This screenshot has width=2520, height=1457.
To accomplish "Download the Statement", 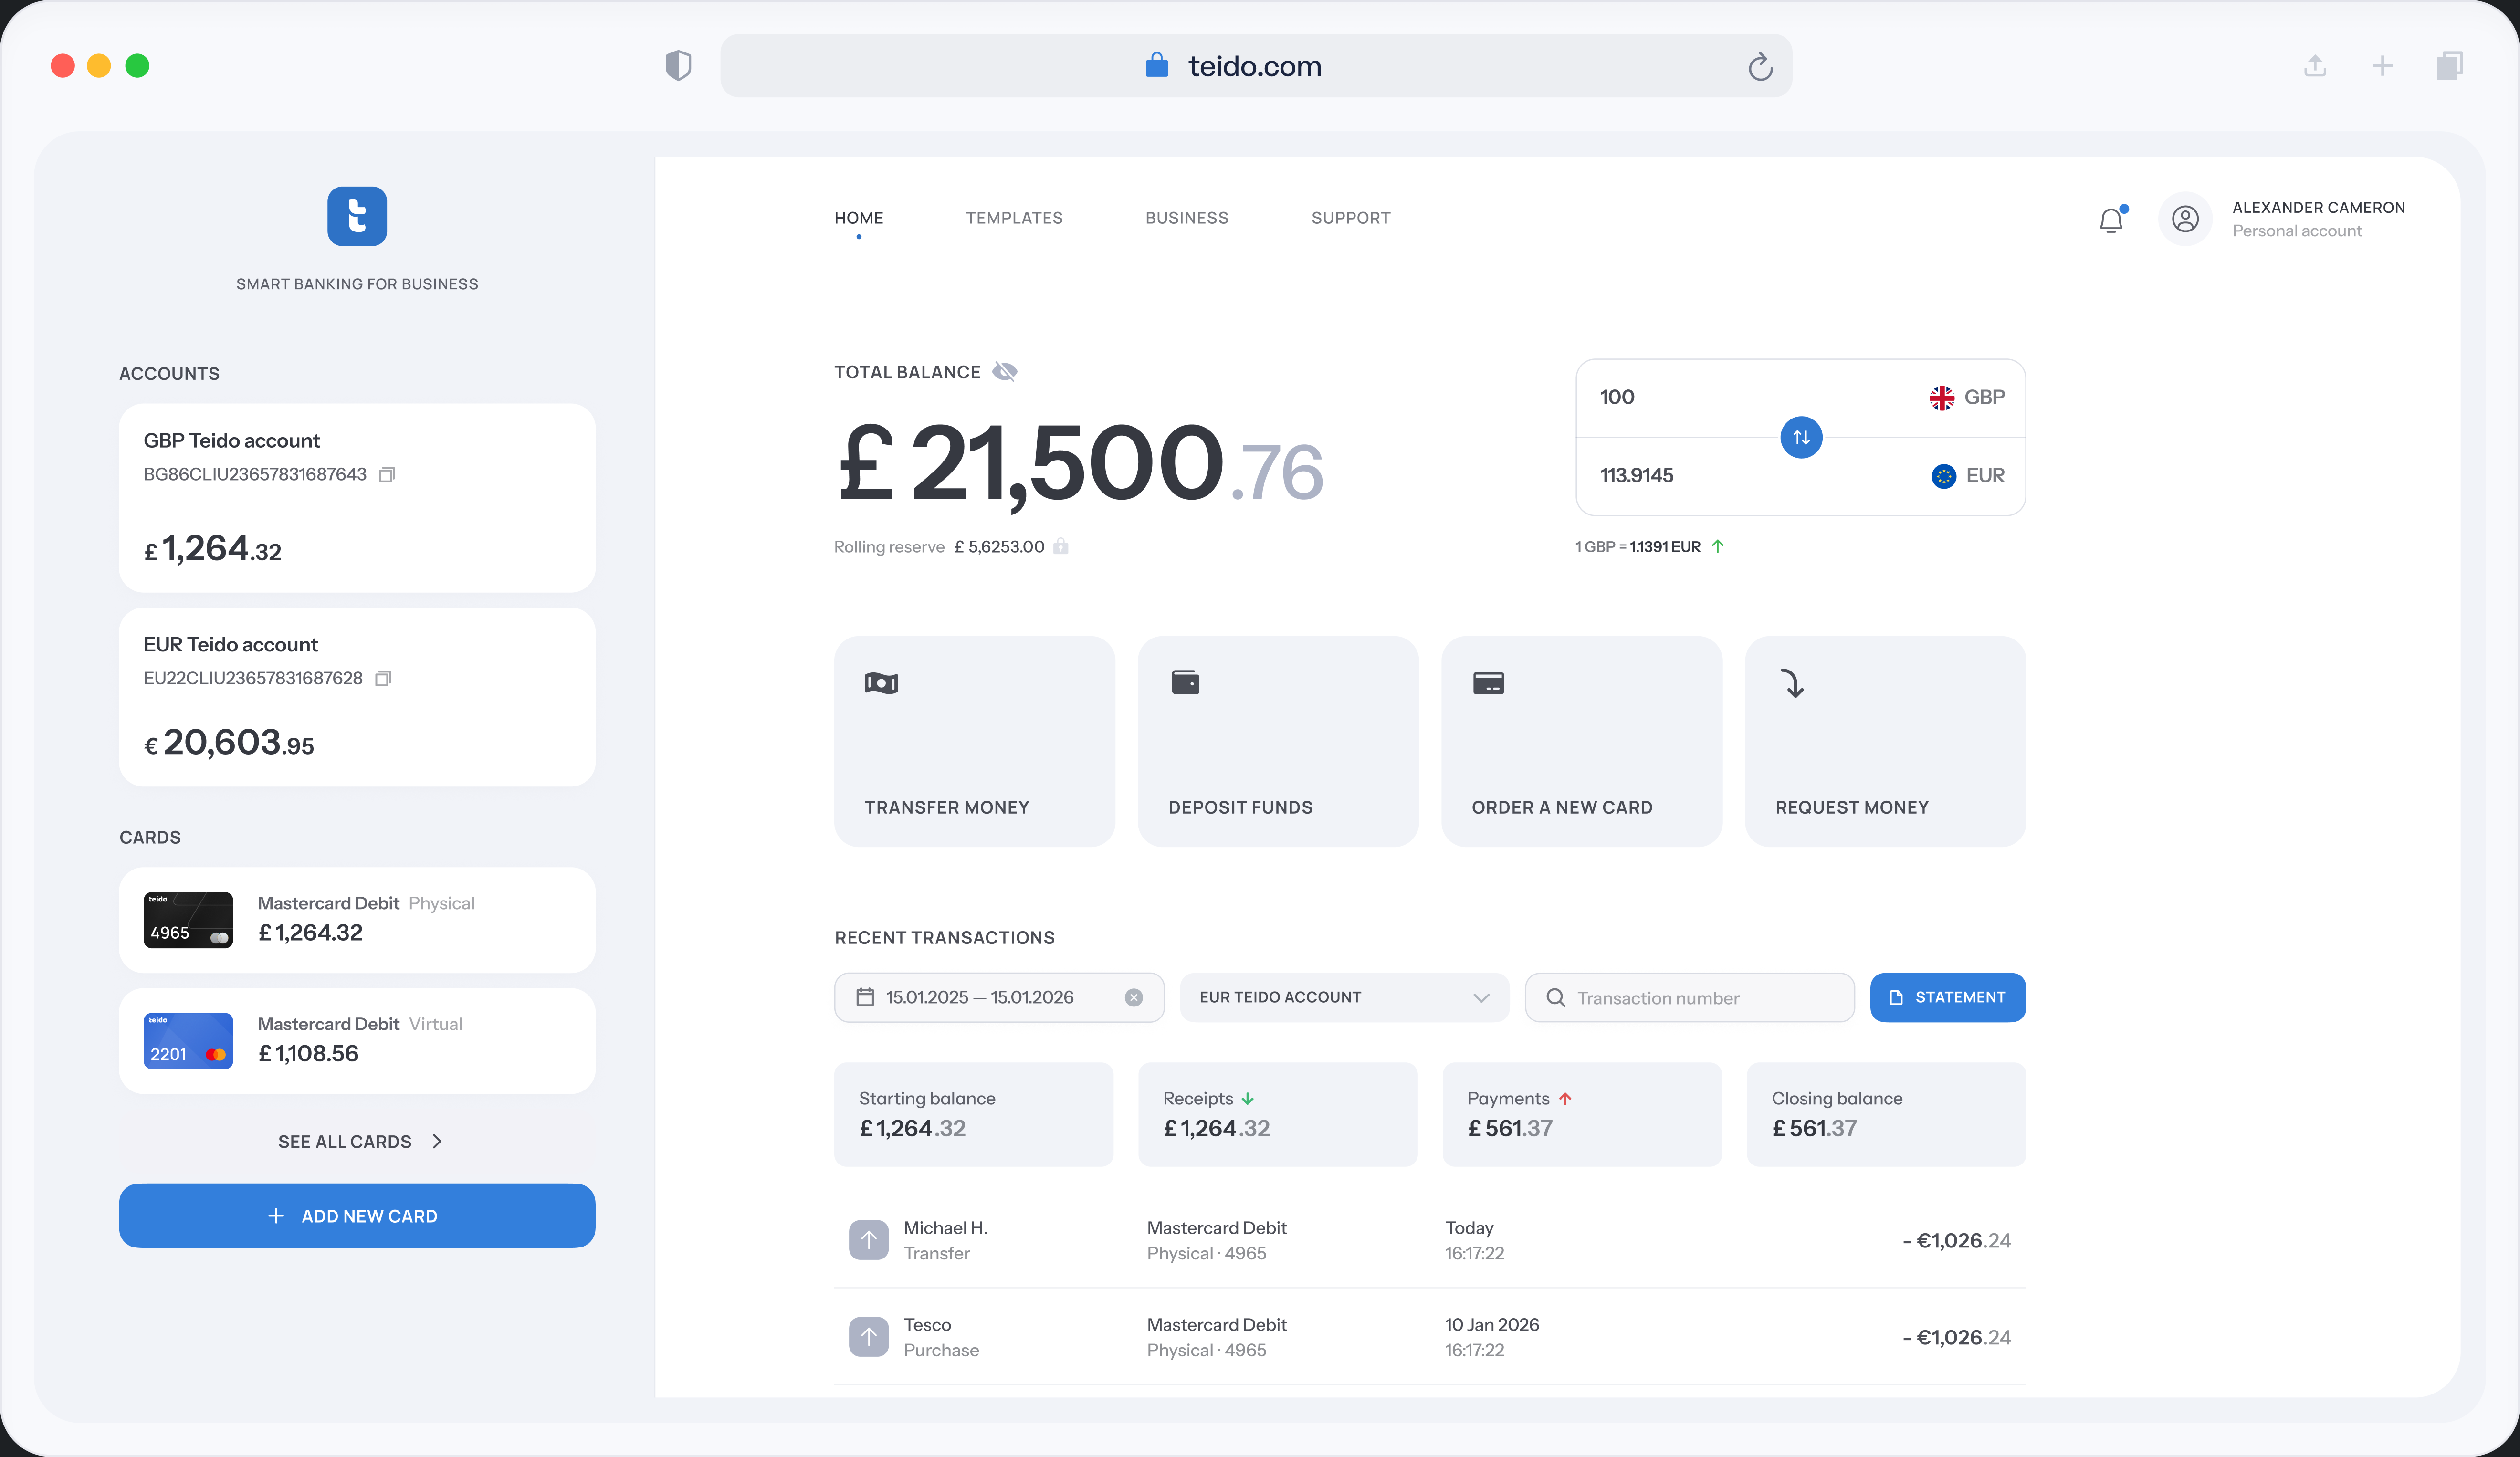I will pos(1948,997).
